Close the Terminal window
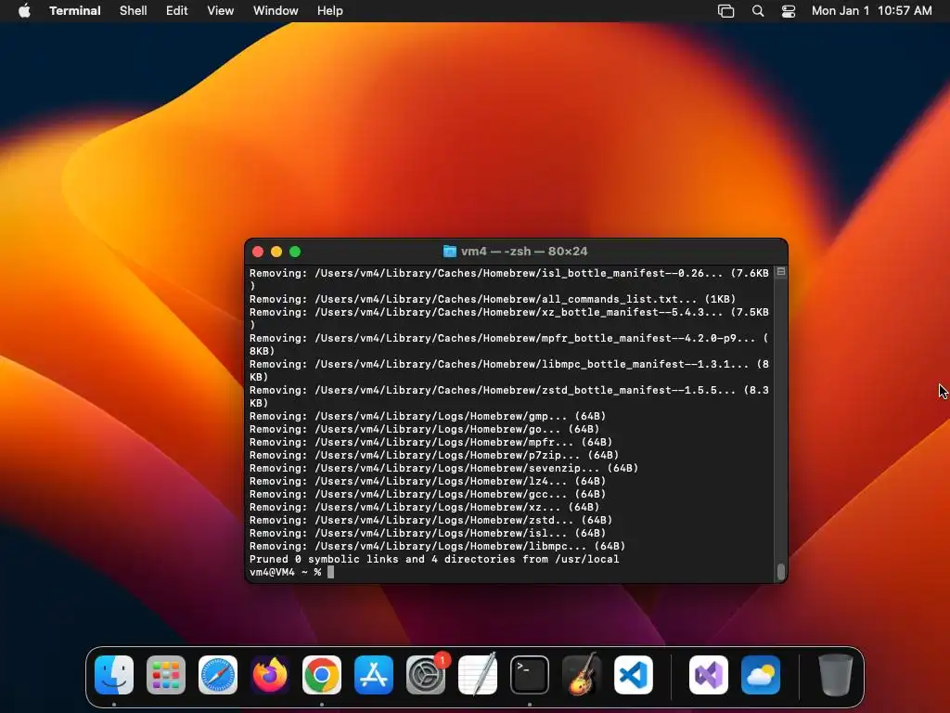The image size is (950, 713). tap(258, 252)
